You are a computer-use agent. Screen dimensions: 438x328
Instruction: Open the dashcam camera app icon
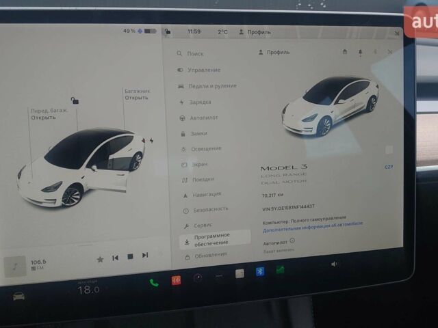point(198,278)
